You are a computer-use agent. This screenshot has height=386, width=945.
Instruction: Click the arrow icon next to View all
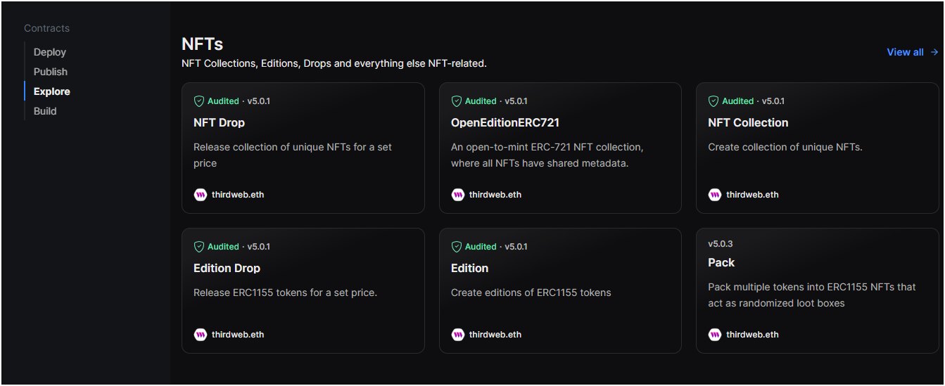coord(934,52)
